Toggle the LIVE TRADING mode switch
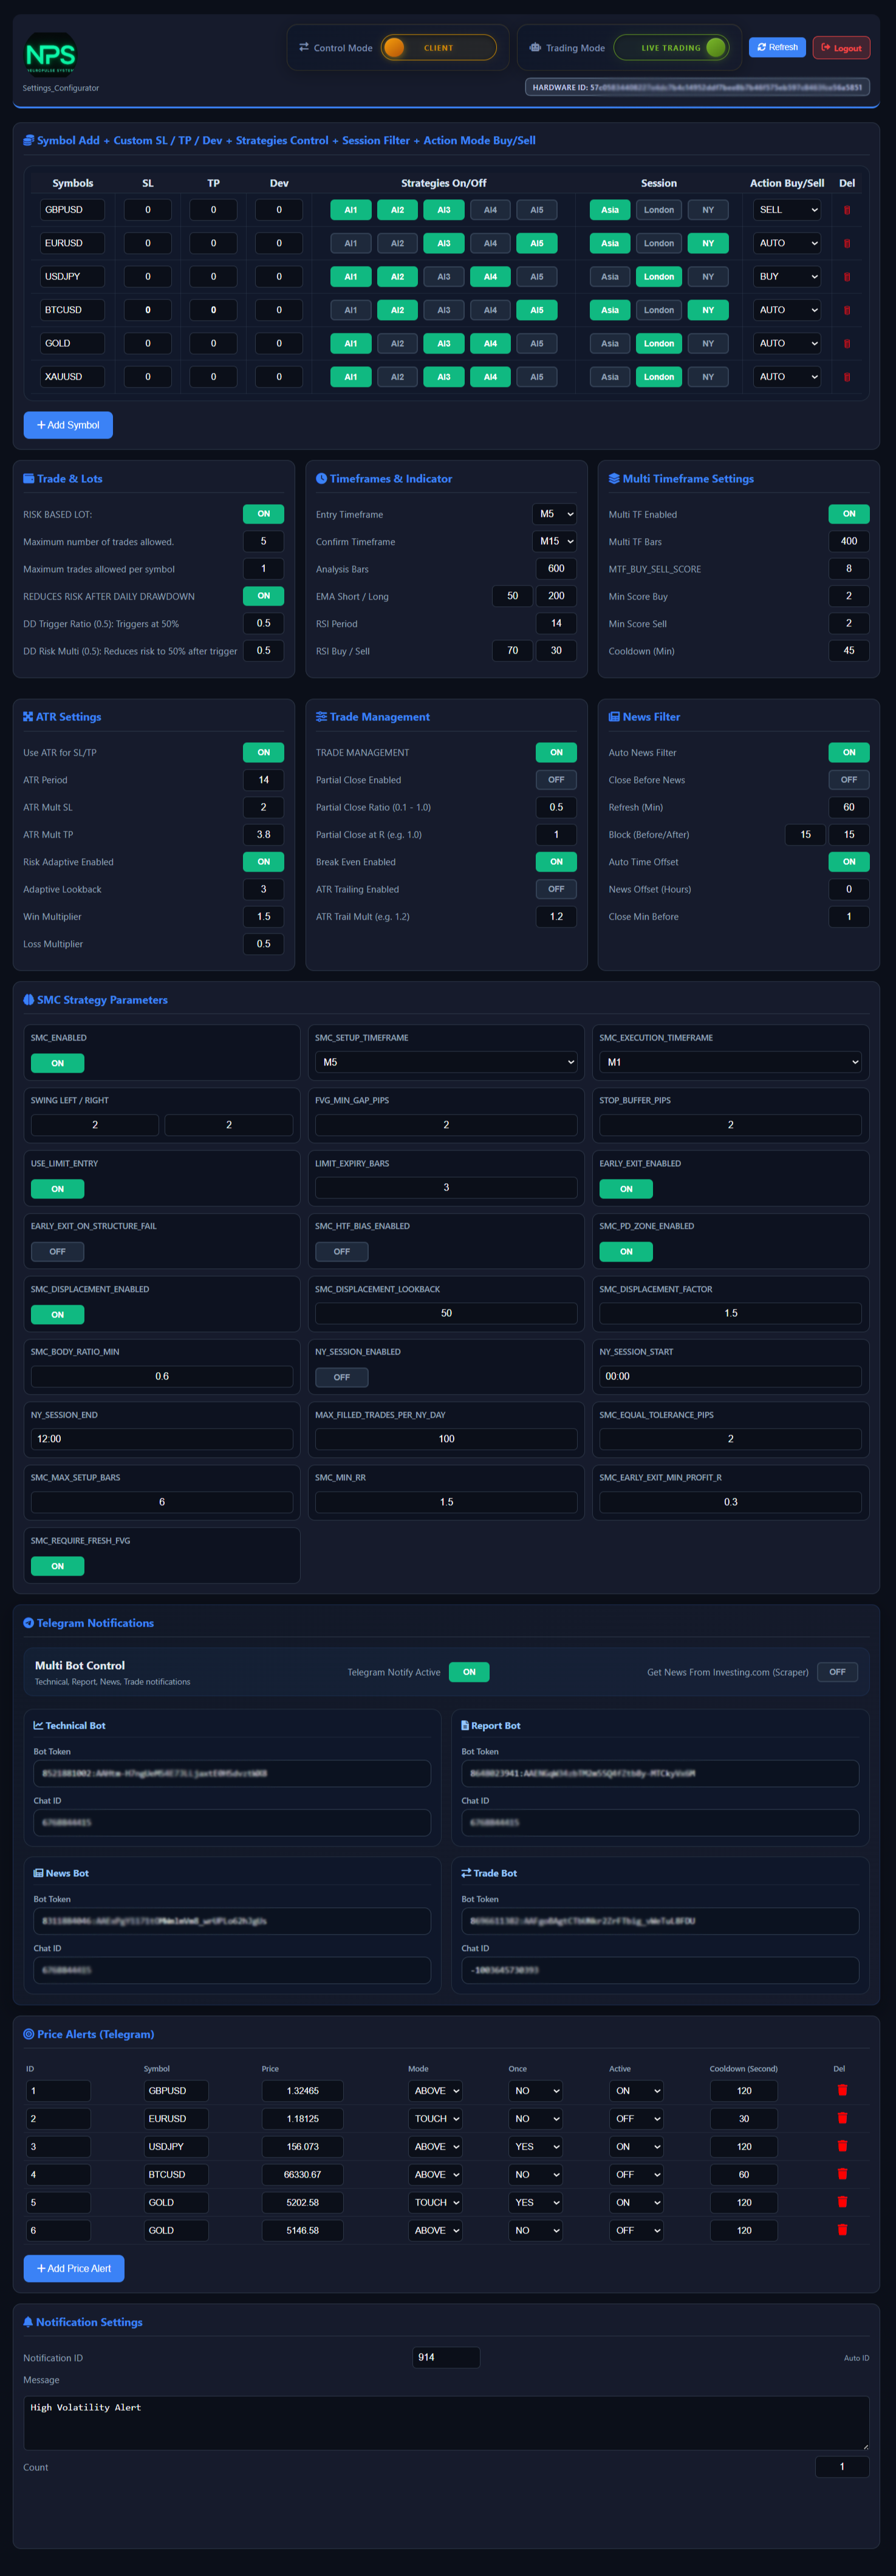The image size is (896, 2576). point(671,48)
